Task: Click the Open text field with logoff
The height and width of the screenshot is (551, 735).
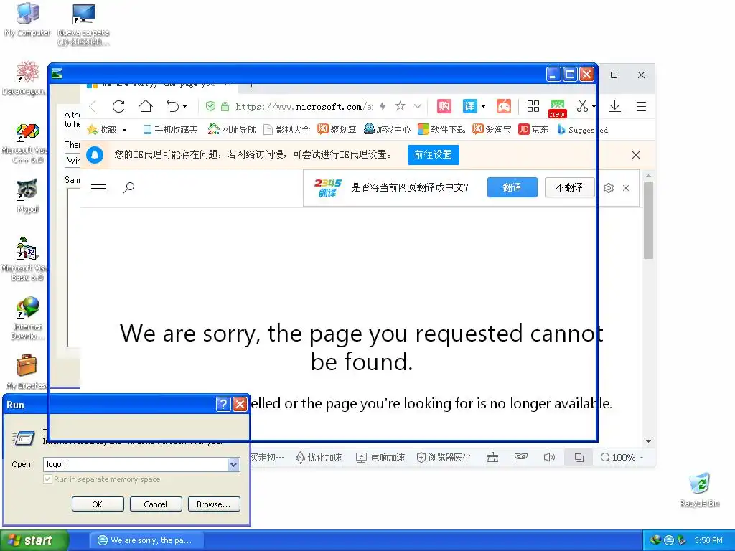Action: 135,464
